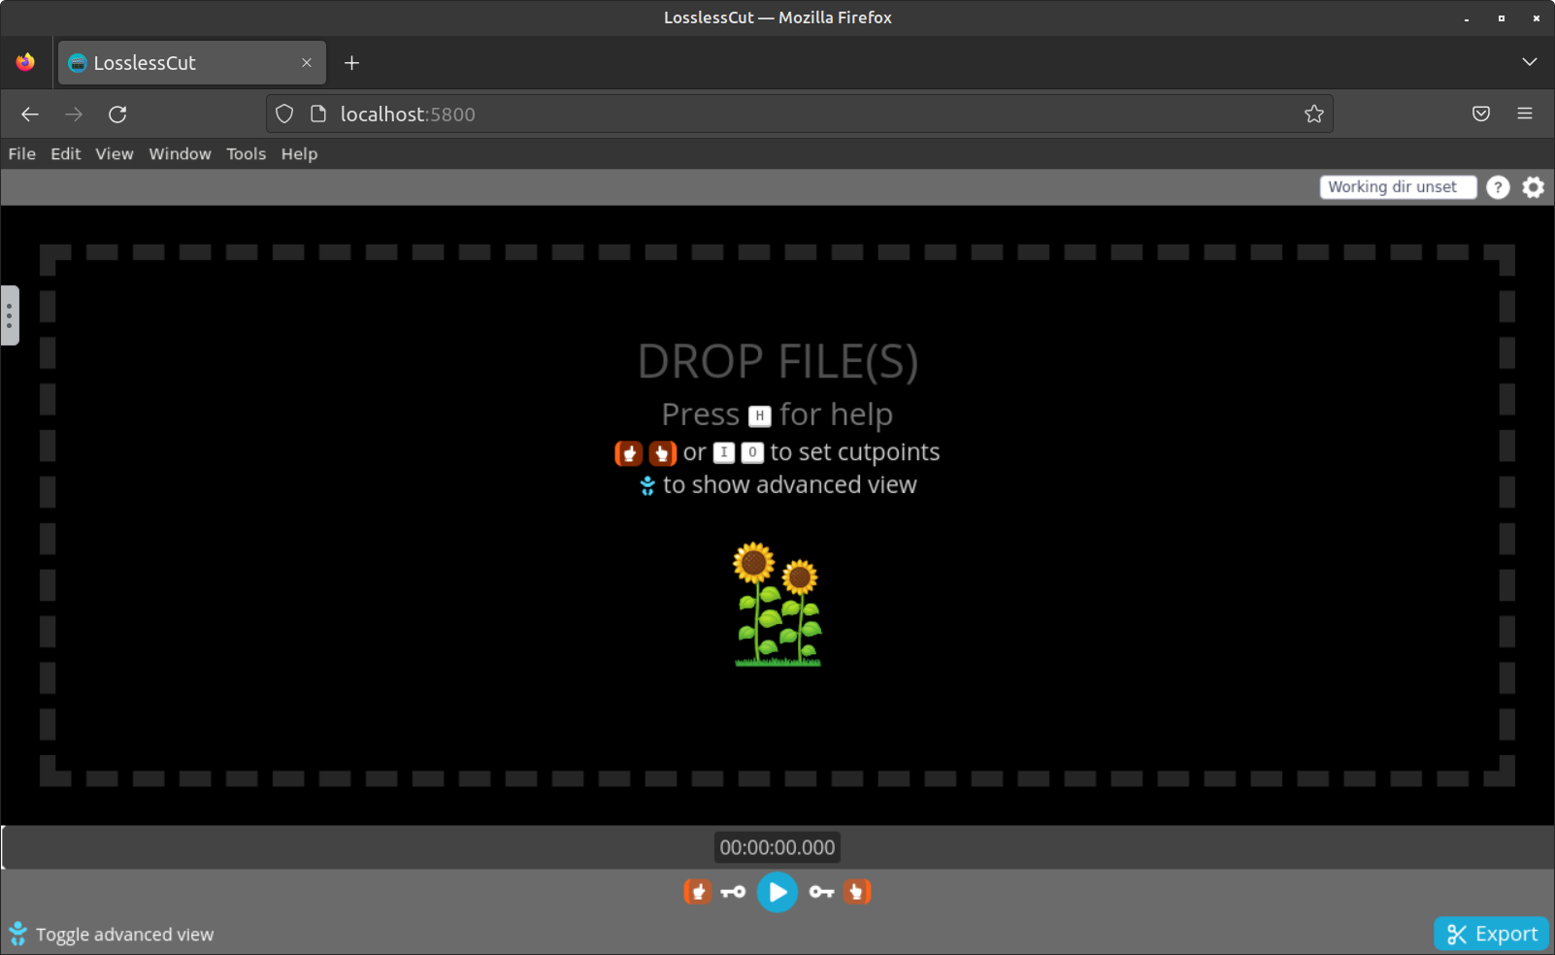Click the Export button
1555x955 pixels.
click(1491, 934)
